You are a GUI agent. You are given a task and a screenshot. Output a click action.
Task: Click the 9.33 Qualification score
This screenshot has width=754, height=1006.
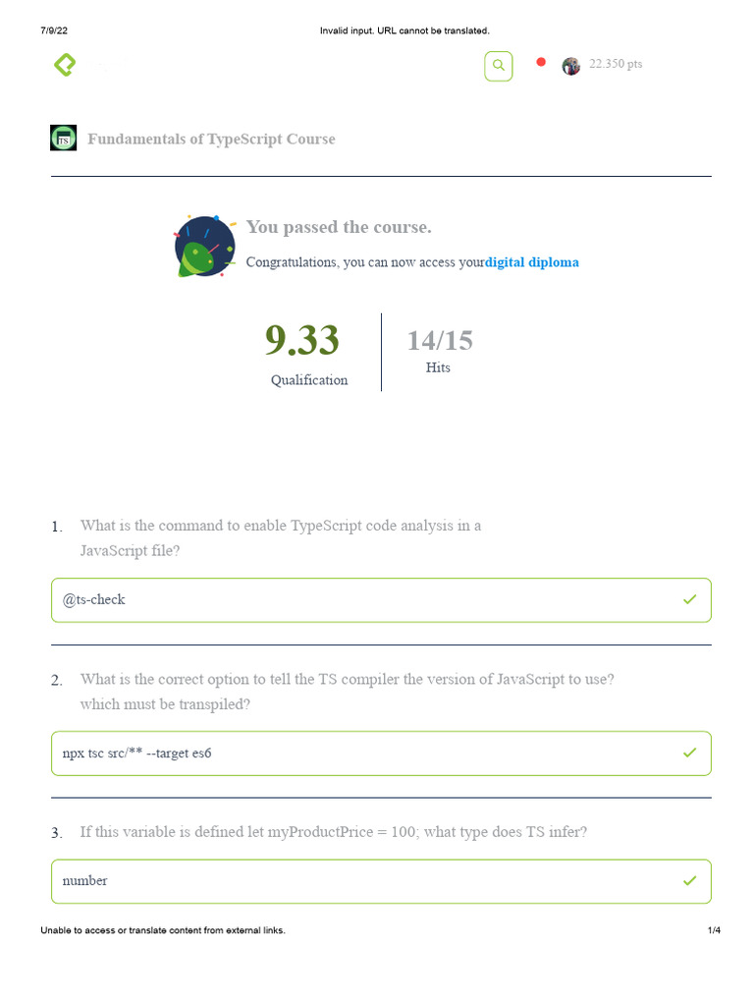[302, 342]
